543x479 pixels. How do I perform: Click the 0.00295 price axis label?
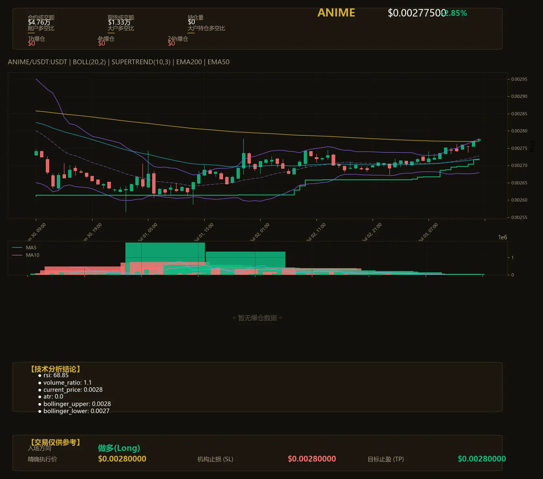519,79
